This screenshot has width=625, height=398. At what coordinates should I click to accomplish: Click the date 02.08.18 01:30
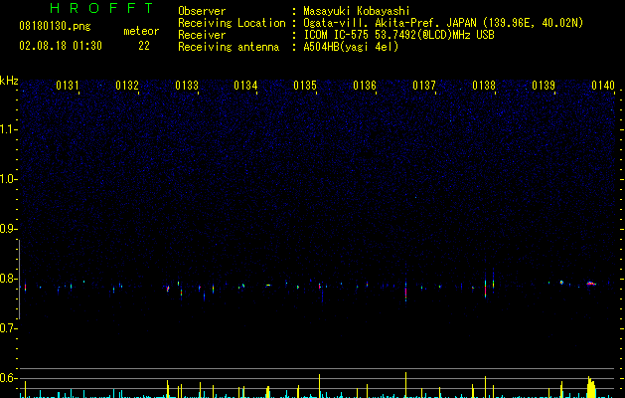61,46
